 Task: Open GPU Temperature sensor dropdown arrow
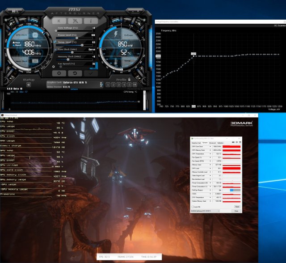click(x=210, y=154)
